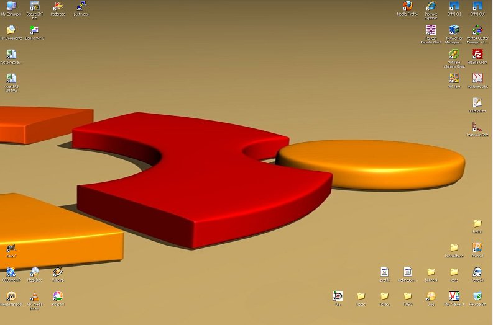Select the Recycle Bin icon
This screenshot has width=493, height=325.
point(477,296)
